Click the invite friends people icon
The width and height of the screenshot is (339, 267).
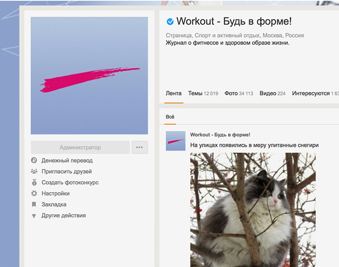point(34,171)
